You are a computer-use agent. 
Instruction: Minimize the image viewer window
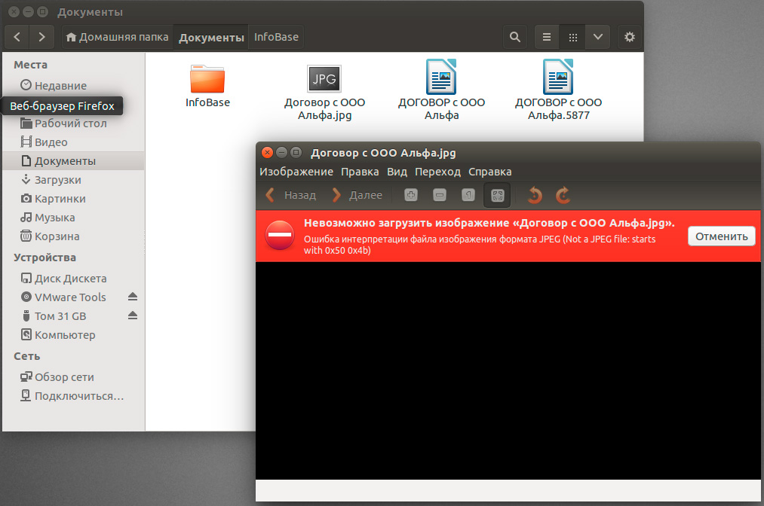(x=281, y=153)
